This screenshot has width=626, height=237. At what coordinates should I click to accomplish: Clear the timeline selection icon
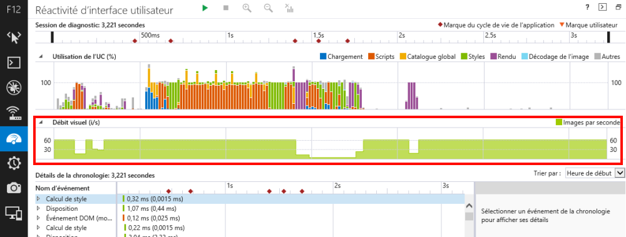click(x=289, y=8)
